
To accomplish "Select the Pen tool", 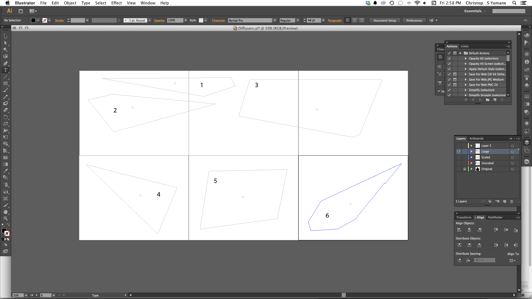I will [x=5, y=63].
